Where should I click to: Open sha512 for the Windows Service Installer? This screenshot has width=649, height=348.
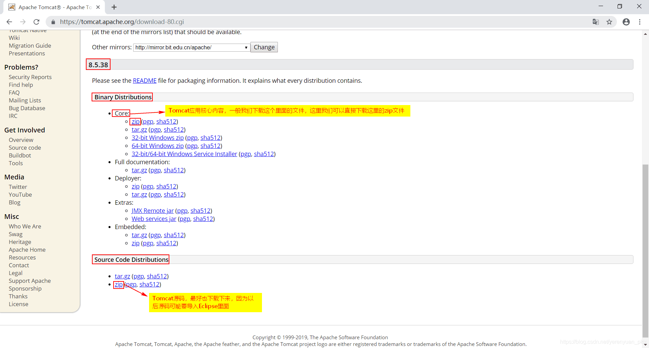tap(264, 154)
